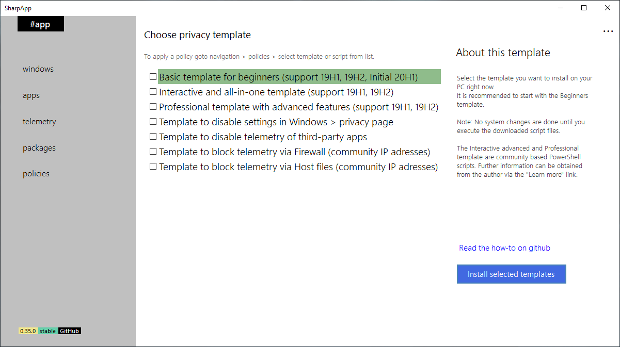Viewport: 620px width, 347px height.
Task: Click the #app logo tile
Action: point(41,24)
